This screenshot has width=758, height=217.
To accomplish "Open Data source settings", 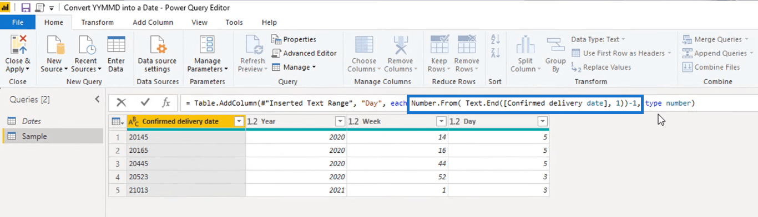I will 157,54.
